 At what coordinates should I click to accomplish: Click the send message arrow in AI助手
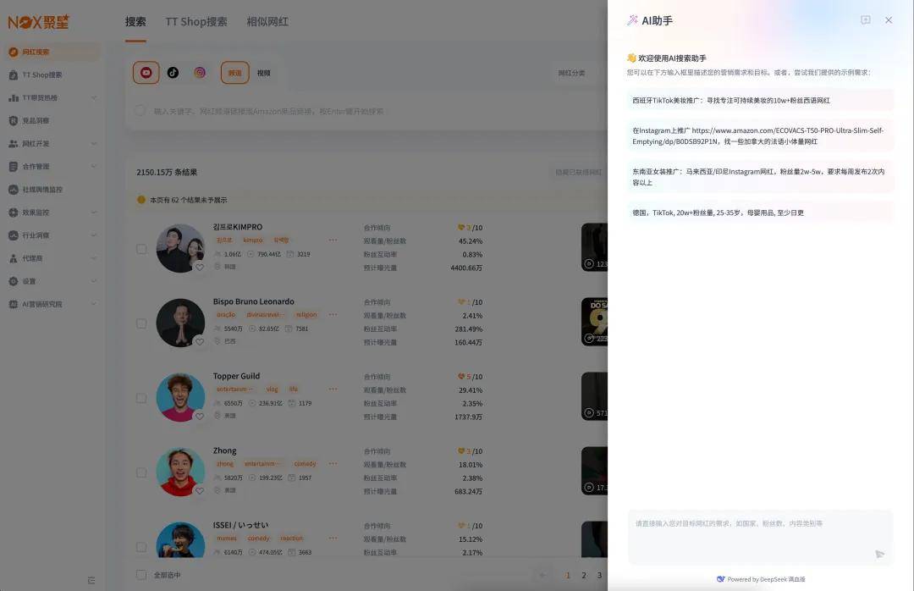(x=879, y=554)
